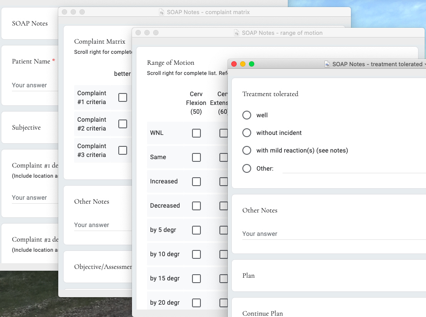Check Decreased box under Cerv Extension column
This screenshot has height=317, width=426.
[x=224, y=206]
